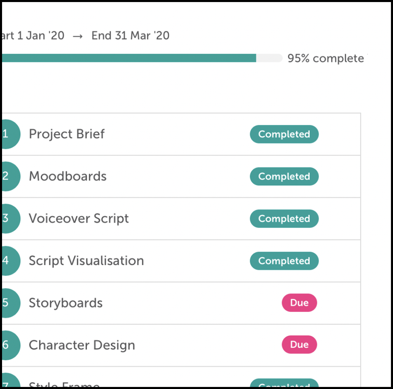Click the Due badge on Storyboards
Image resolution: width=393 pixels, height=389 pixels.
(x=299, y=303)
